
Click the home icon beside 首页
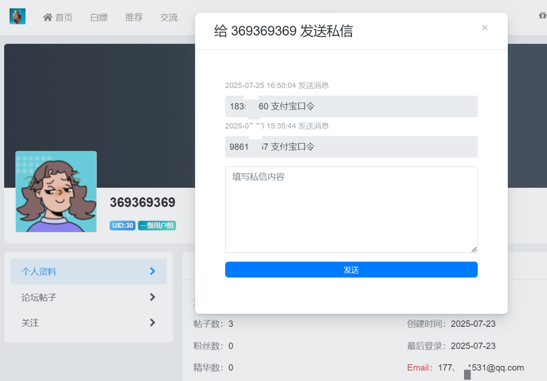tap(47, 17)
